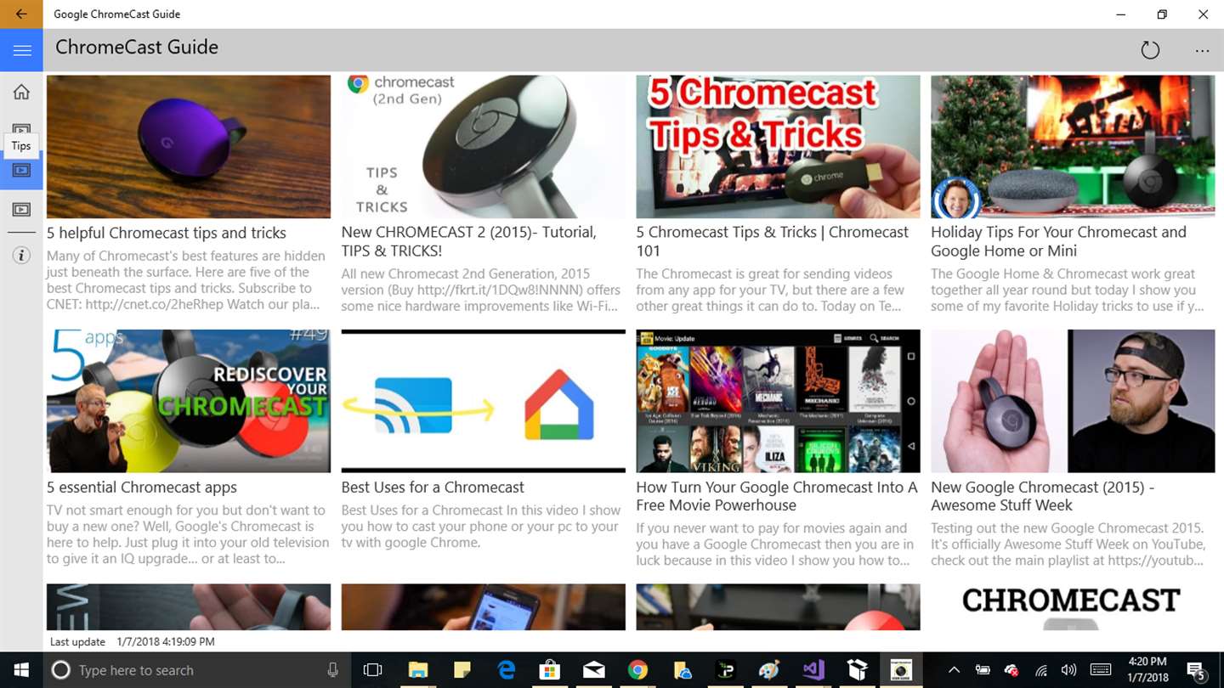Click the highlighted Tips section video icon
The width and height of the screenshot is (1224, 688).
click(x=21, y=170)
